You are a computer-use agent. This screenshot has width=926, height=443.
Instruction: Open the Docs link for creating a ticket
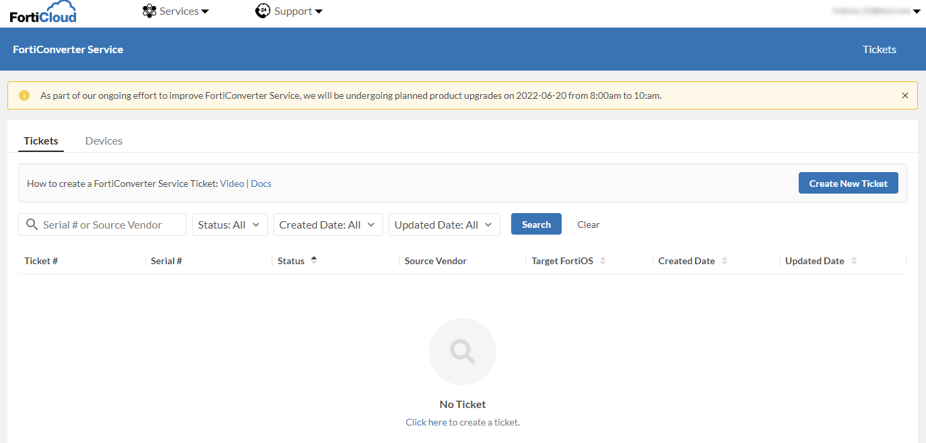[261, 183]
